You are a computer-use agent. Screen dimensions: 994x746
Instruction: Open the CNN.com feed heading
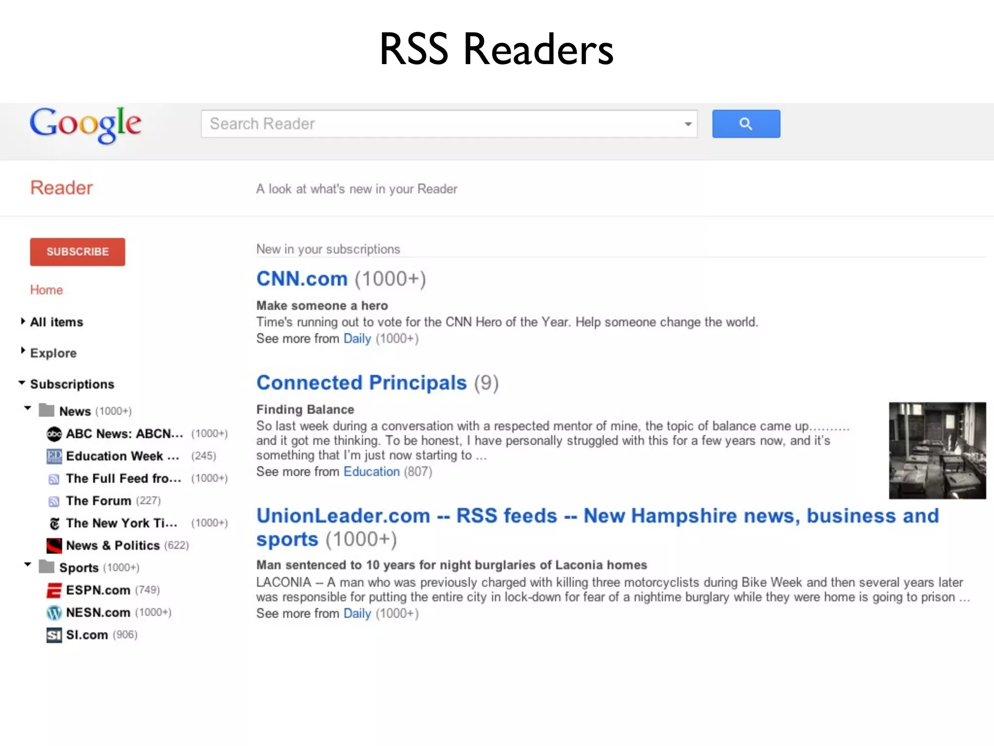pos(302,279)
